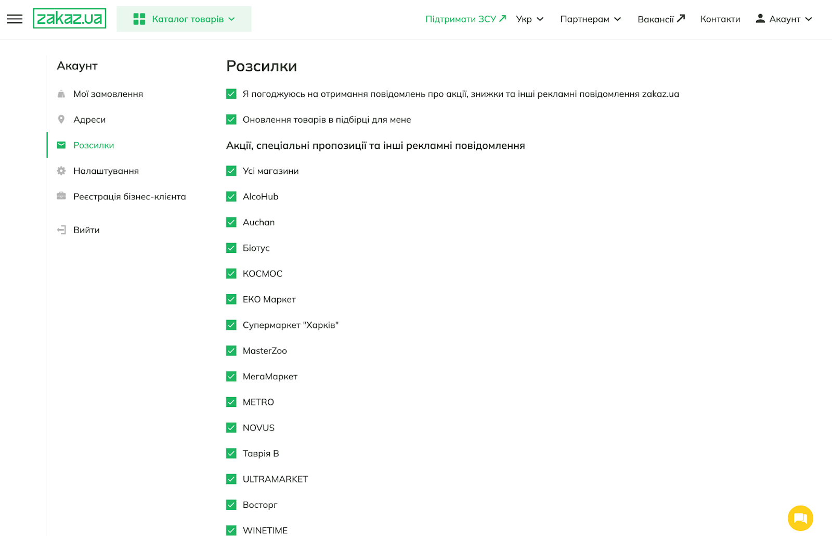The width and height of the screenshot is (832, 536).
Task: Toggle the AlcoHub mailing checkbox
Action: (x=231, y=196)
